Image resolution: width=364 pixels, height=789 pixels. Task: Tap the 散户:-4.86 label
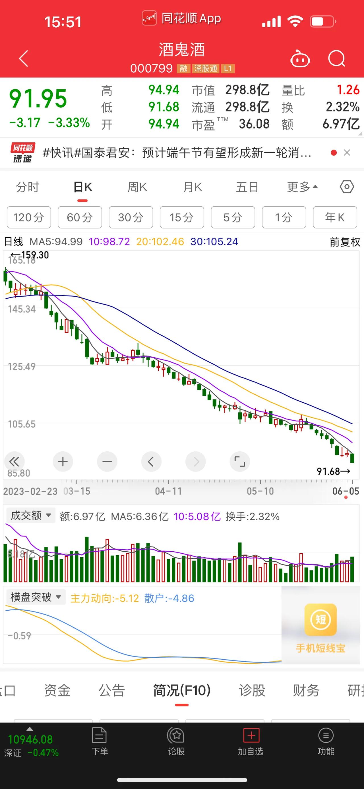pos(169,598)
